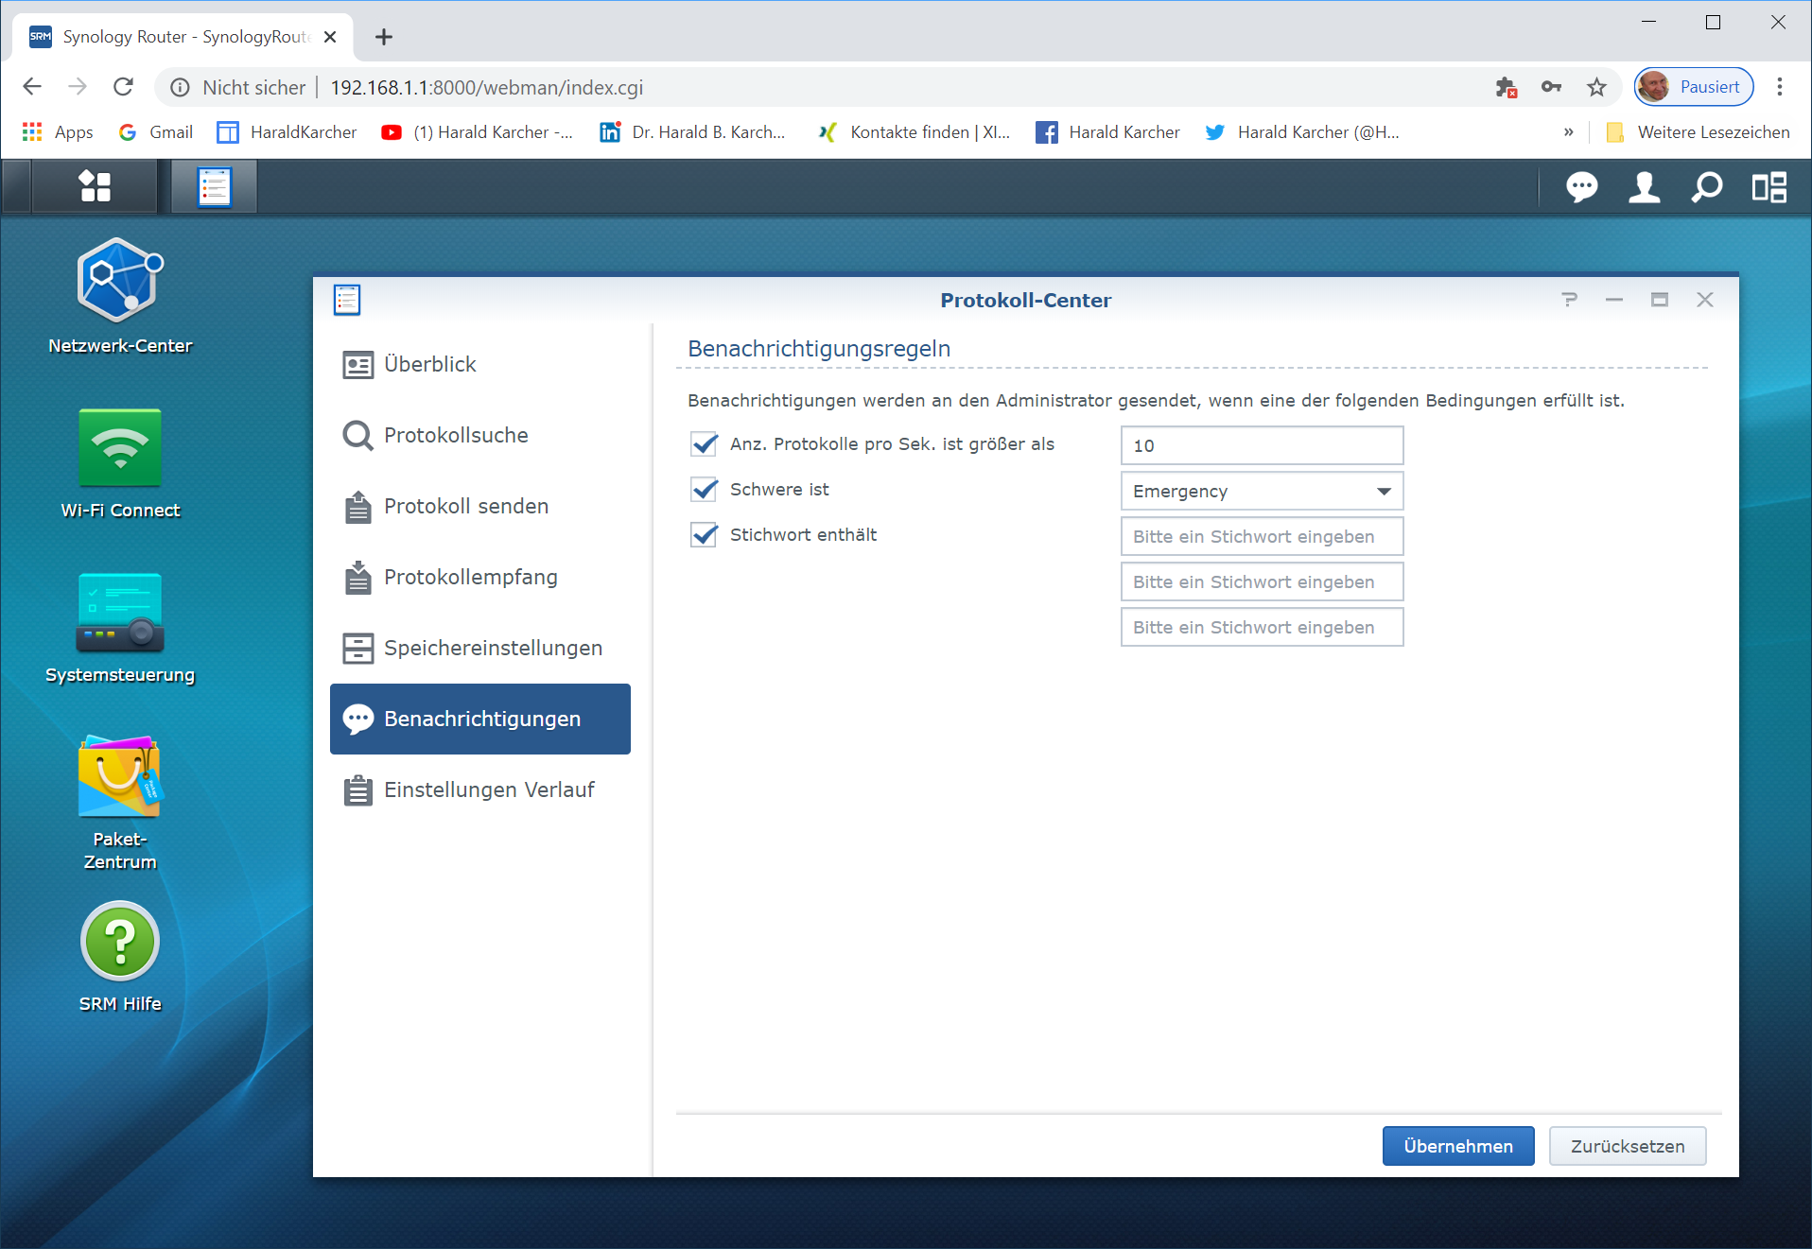Viewport: 1812px width, 1249px height.
Task: Click the notifications speech bubble in taskbar
Action: coord(1581,187)
